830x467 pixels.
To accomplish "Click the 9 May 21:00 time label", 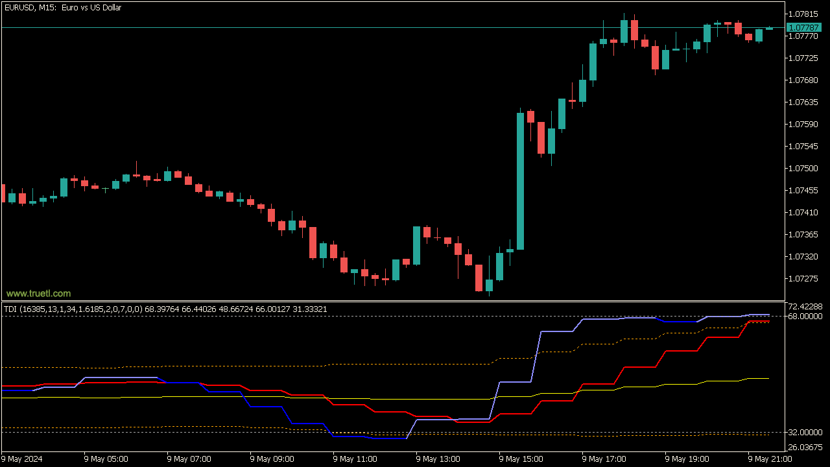I will 770,459.
